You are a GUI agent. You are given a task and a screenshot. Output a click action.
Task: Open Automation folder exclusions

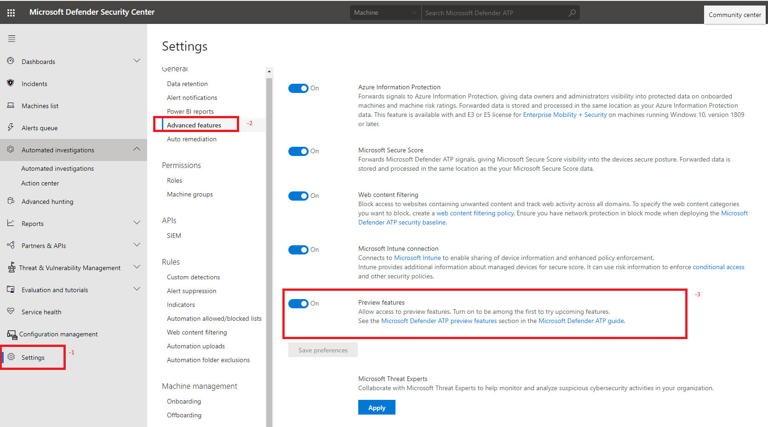coord(208,360)
